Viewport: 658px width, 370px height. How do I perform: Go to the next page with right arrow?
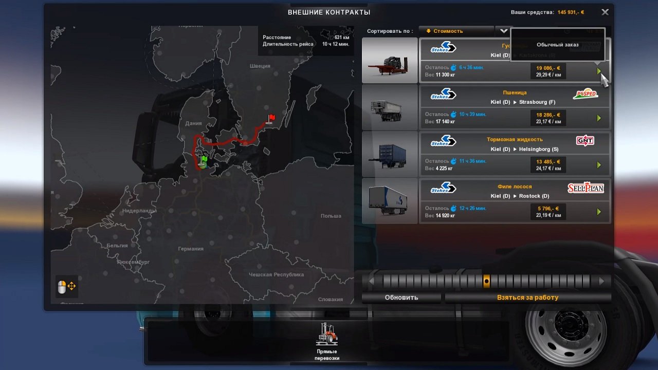point(601,281)
